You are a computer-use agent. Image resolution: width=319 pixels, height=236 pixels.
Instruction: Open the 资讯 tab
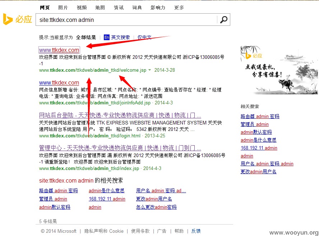(x=119, y=8)
